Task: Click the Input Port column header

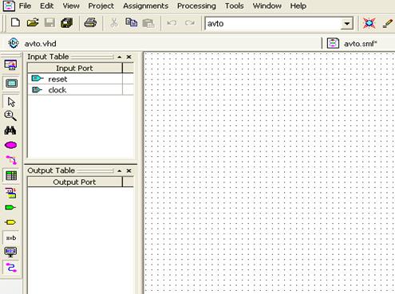Action: (x=75, y=68)
